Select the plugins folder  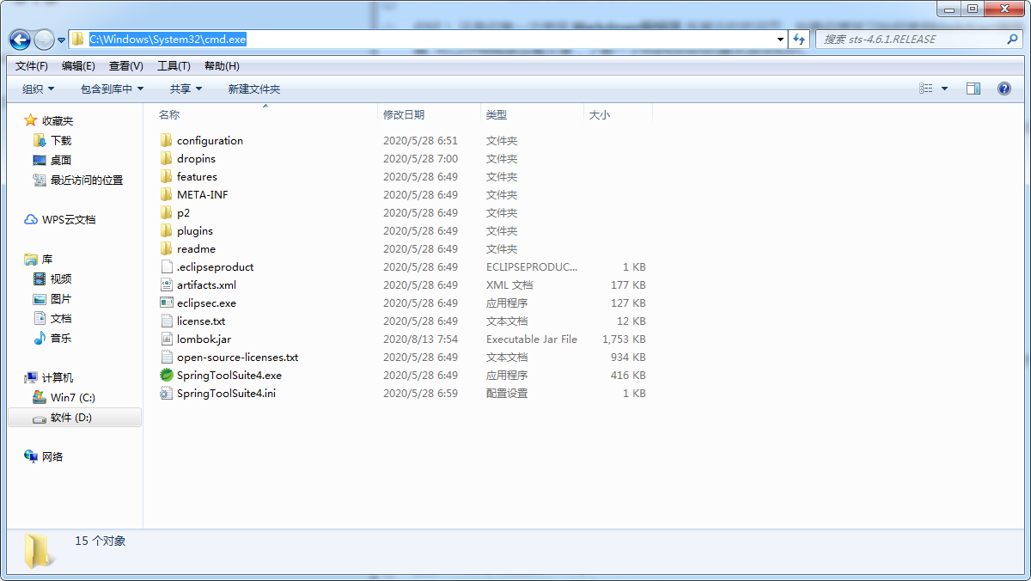pos(194,231)
